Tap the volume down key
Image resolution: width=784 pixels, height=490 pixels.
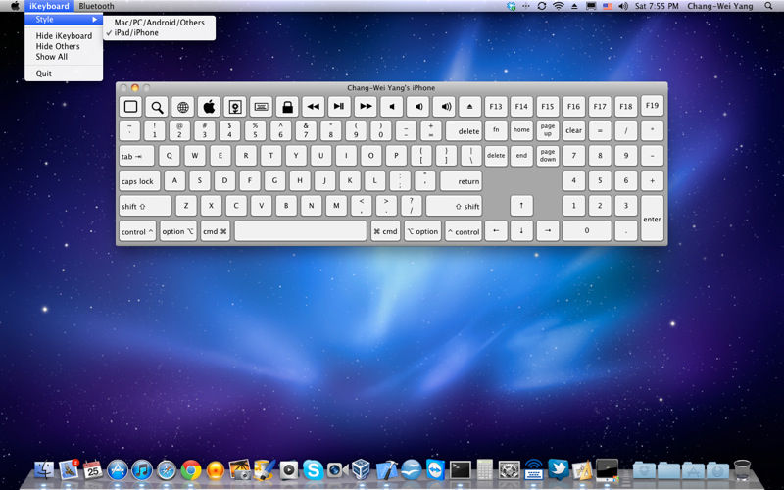[x=417, y=107]
